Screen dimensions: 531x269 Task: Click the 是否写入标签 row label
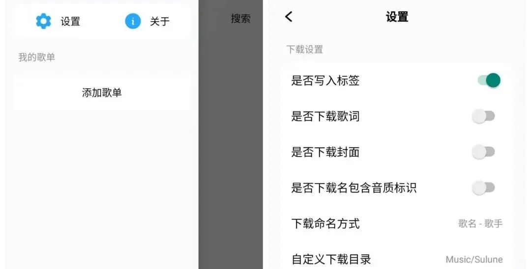tap(325, 81)
